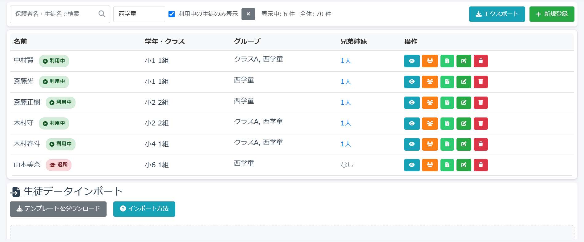Click the 新規登録 button

click(552, 14)
